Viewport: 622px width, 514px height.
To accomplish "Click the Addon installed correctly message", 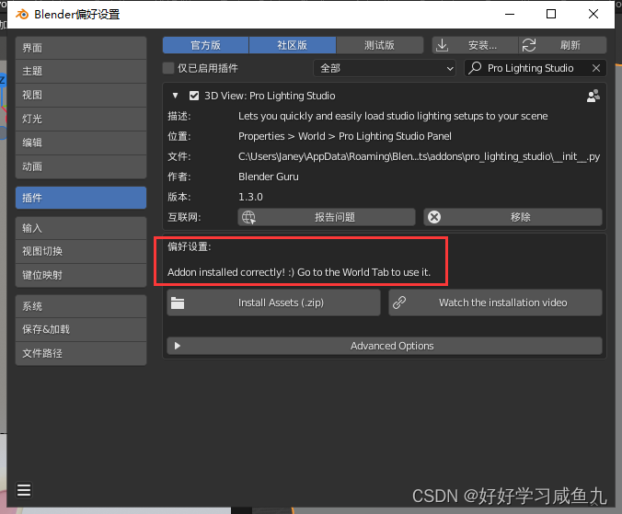I will tap(299, 272).
